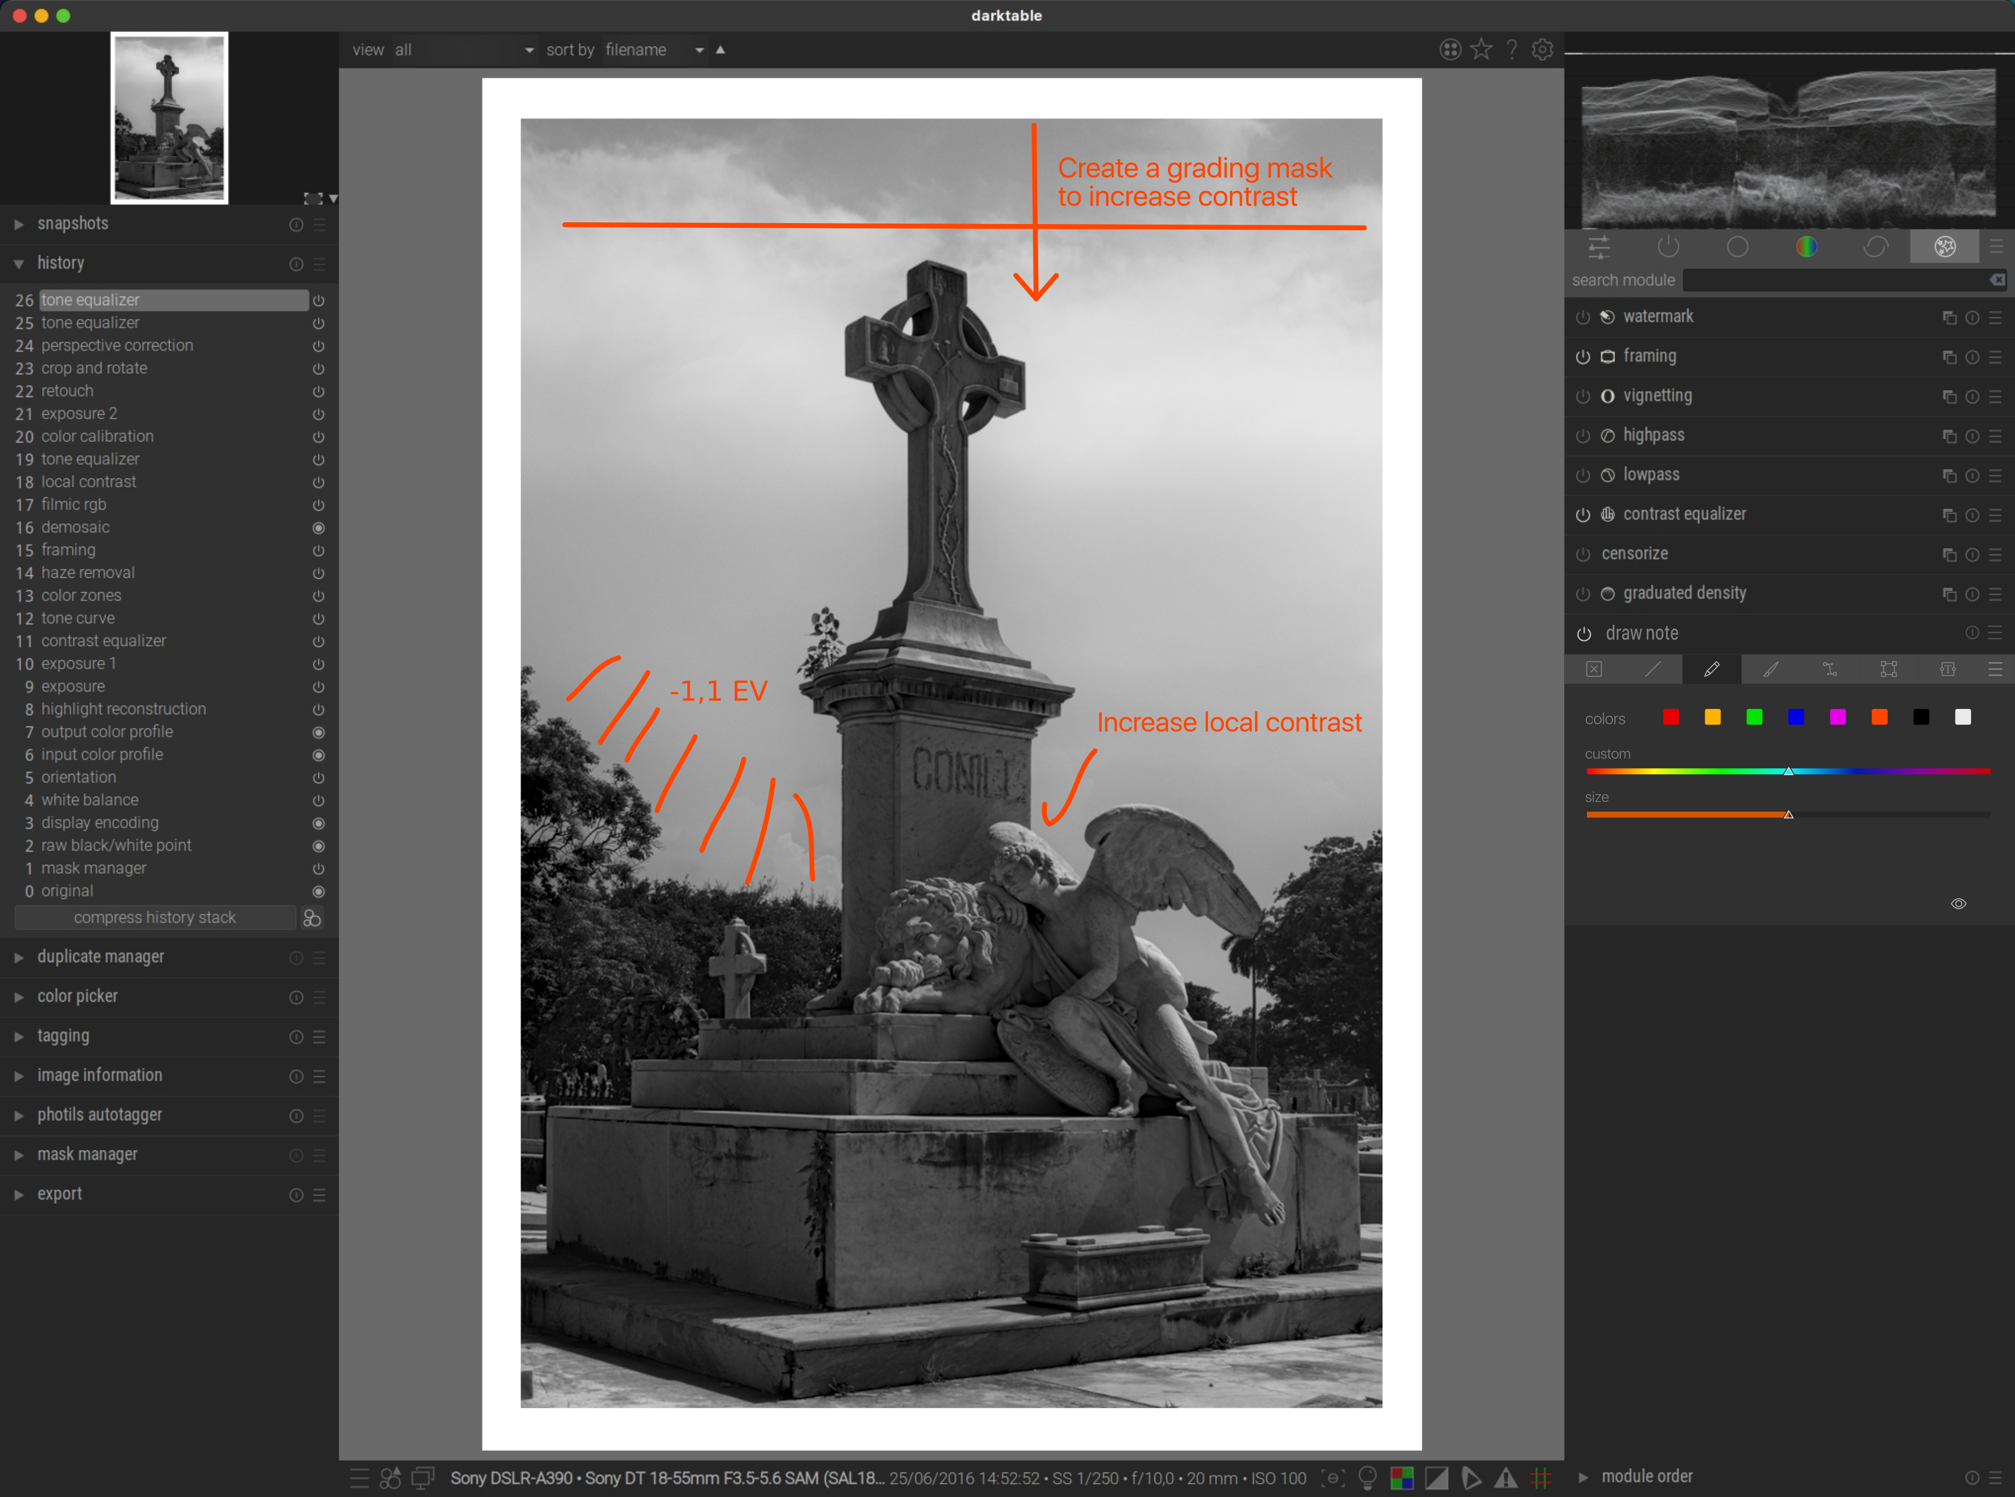Show active modules tab
Viewport: 2015px width, 1497px height.
click(x=1668, y=246)
